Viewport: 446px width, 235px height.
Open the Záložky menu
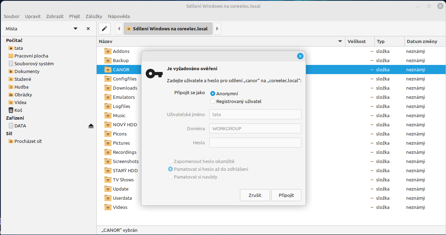94,16
